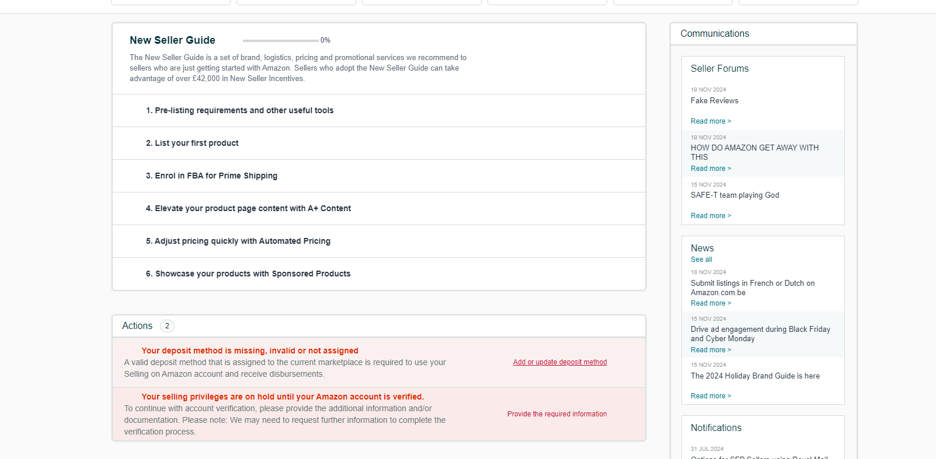Click the Notifications section heading
The height and width of the screenshot is (459, 936).
[716, 428]
